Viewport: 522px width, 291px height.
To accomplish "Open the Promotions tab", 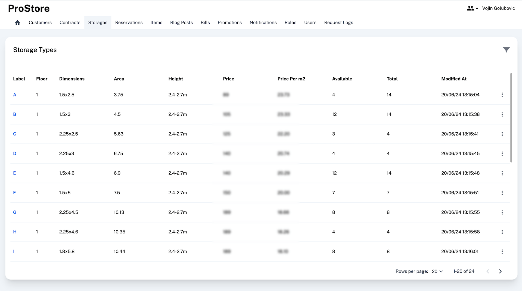I will point(230,23).
